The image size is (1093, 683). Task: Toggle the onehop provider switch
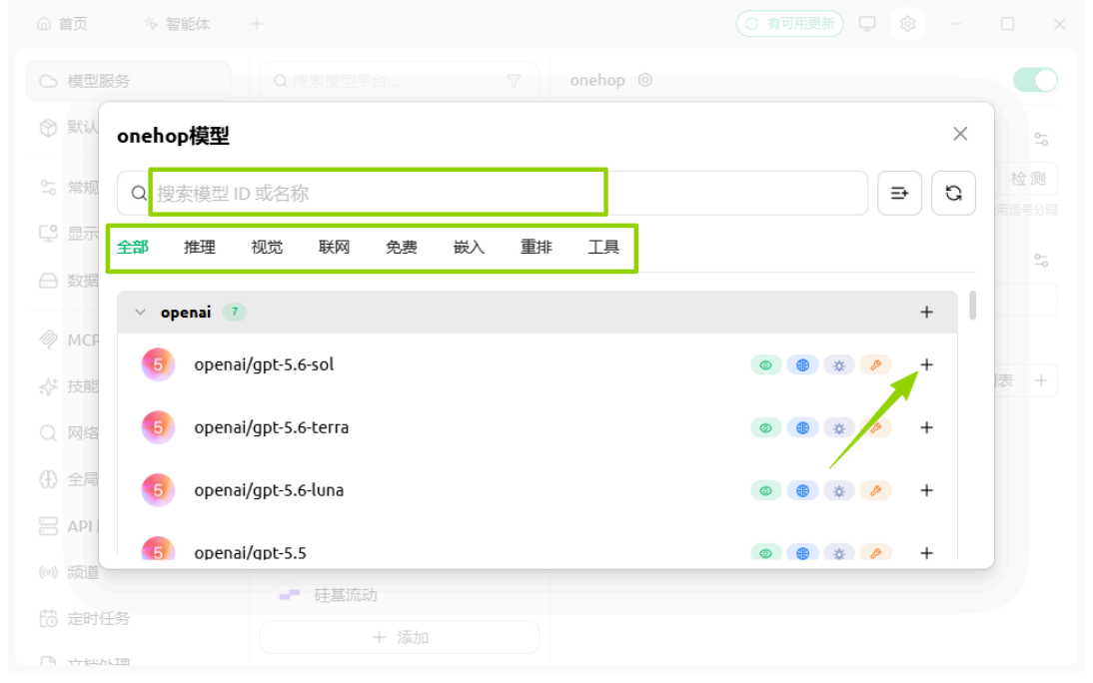click(1035, 80)
